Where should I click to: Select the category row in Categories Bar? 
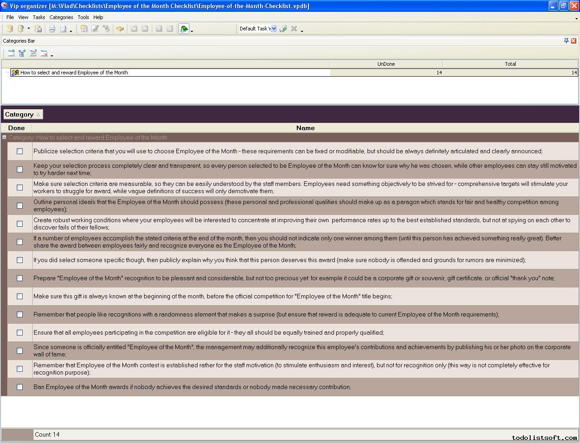74,73
